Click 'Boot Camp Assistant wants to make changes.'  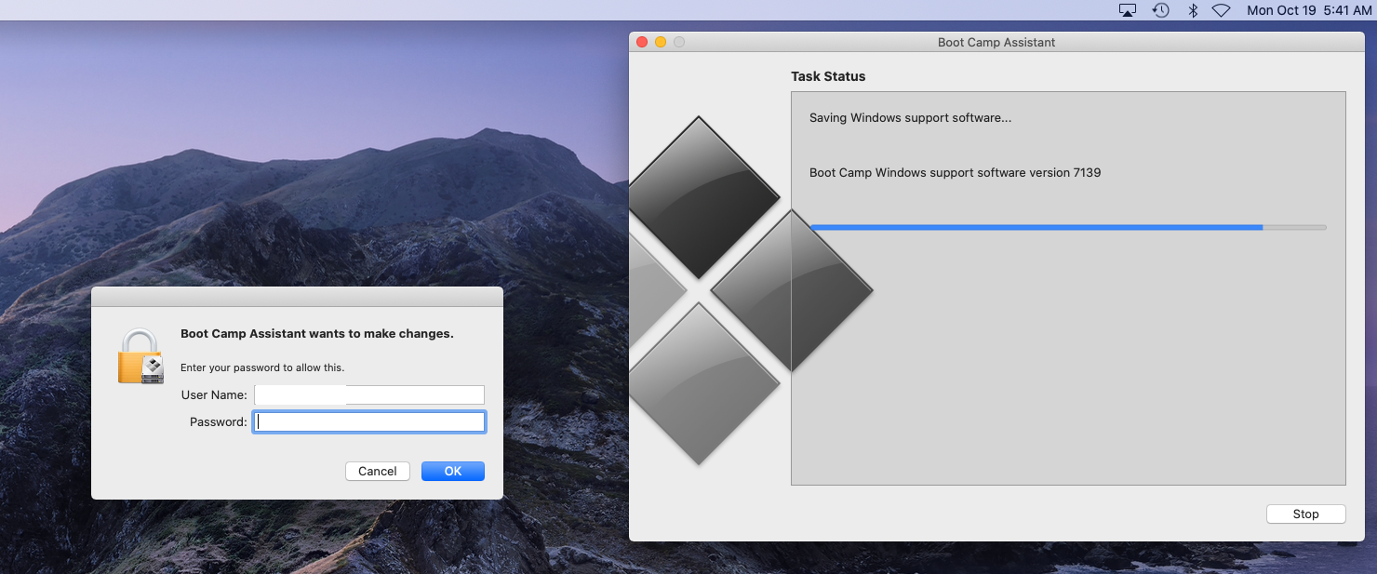coord(317,334)
